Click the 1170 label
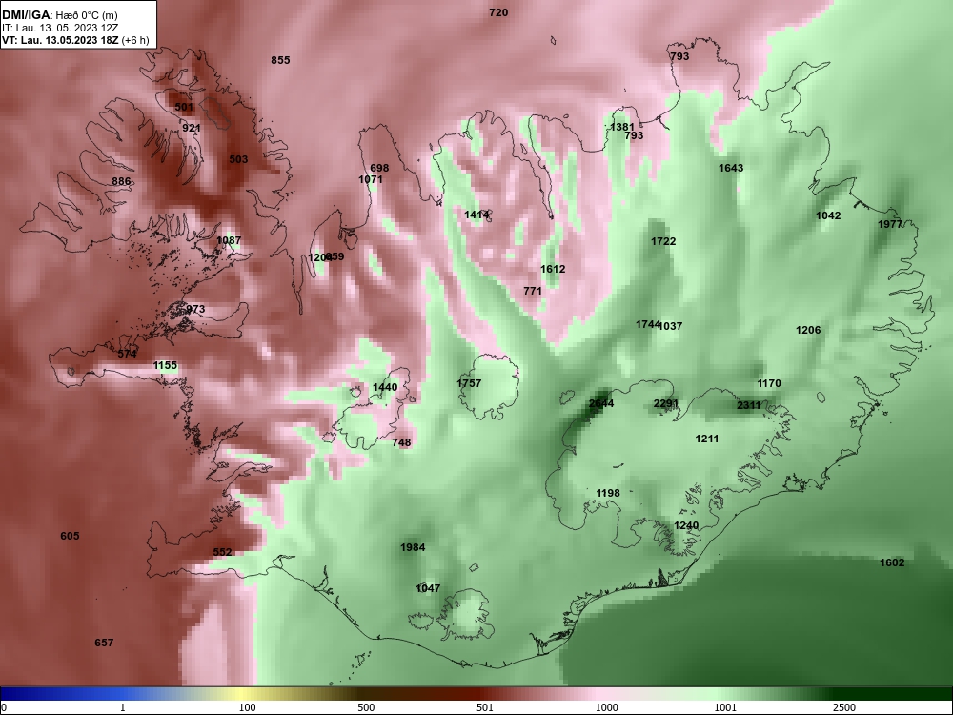The image size is (953, 715). (769, 383)
